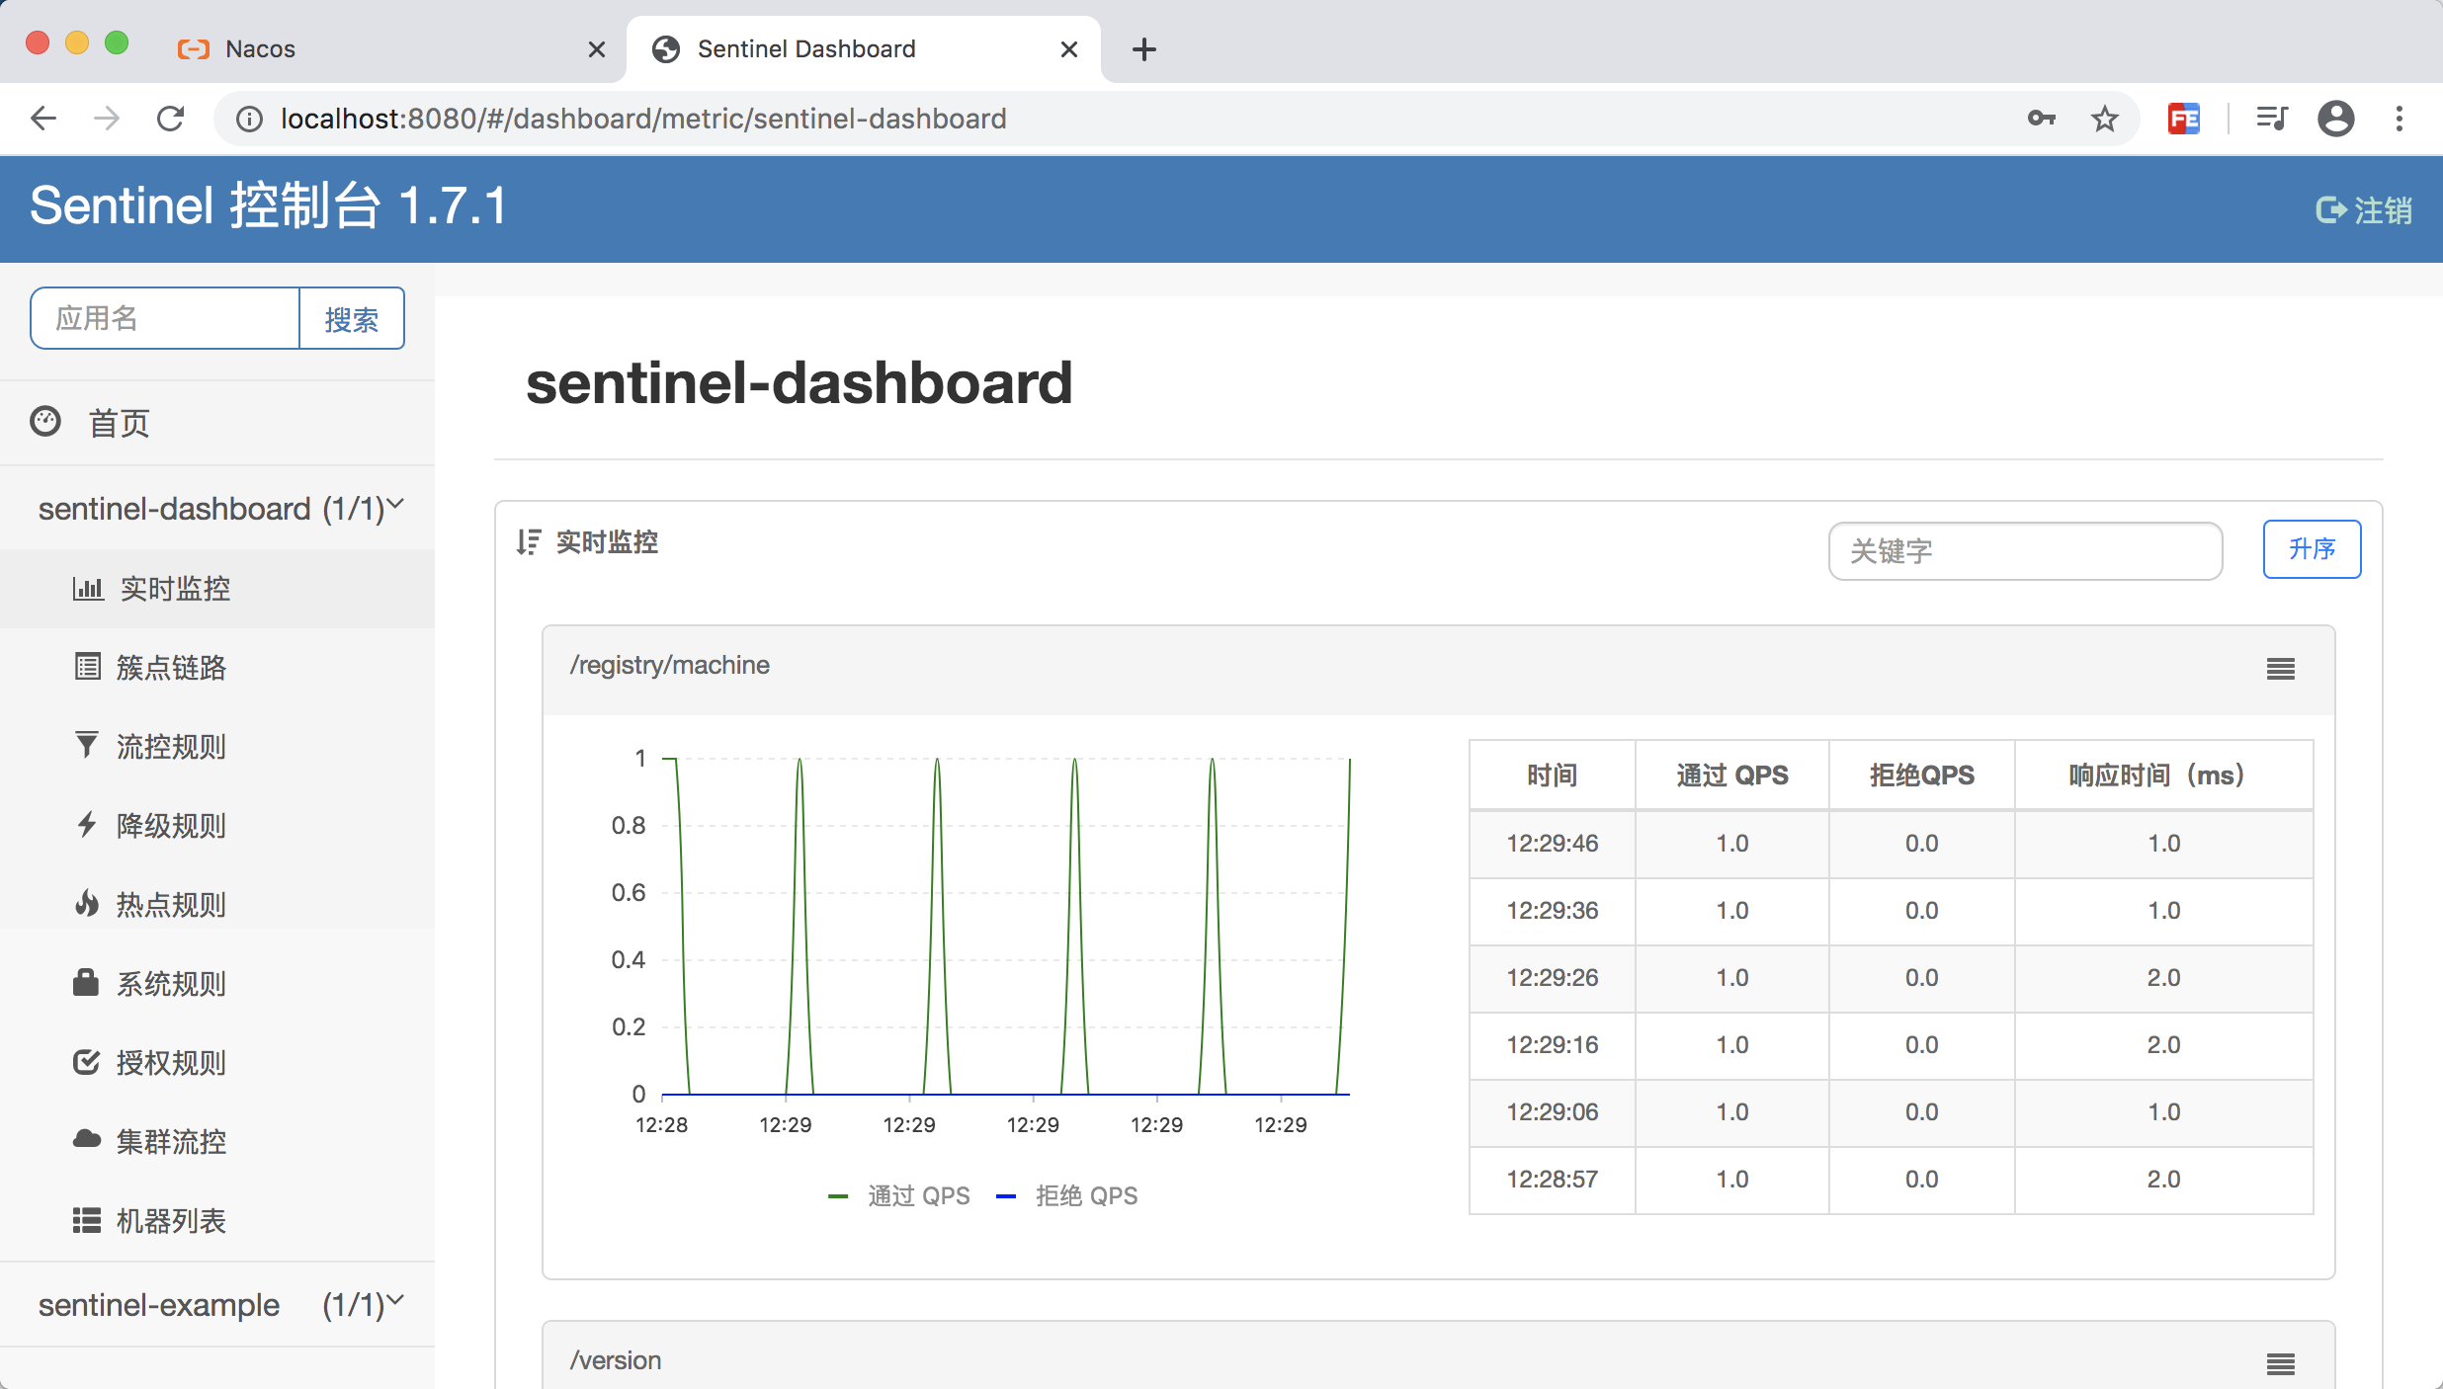
Task: Toggle 拒绝 QPS series in chart legend
Action: coord(1067,1195)
